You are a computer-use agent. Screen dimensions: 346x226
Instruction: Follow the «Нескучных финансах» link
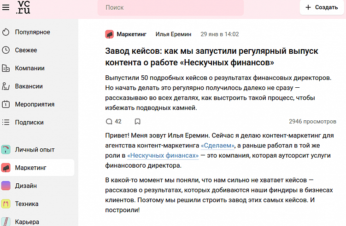(163, 155)
